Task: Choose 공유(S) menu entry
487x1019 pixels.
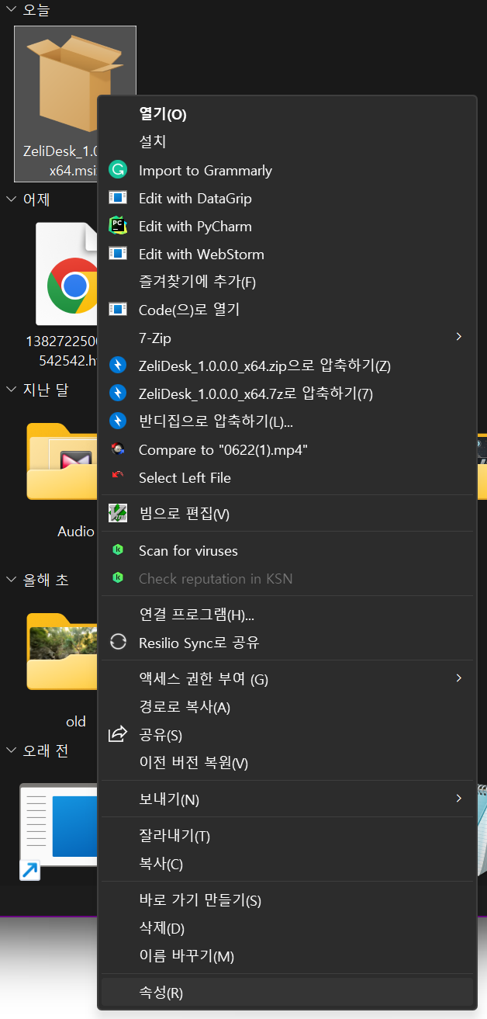Action: pos(287,735)
